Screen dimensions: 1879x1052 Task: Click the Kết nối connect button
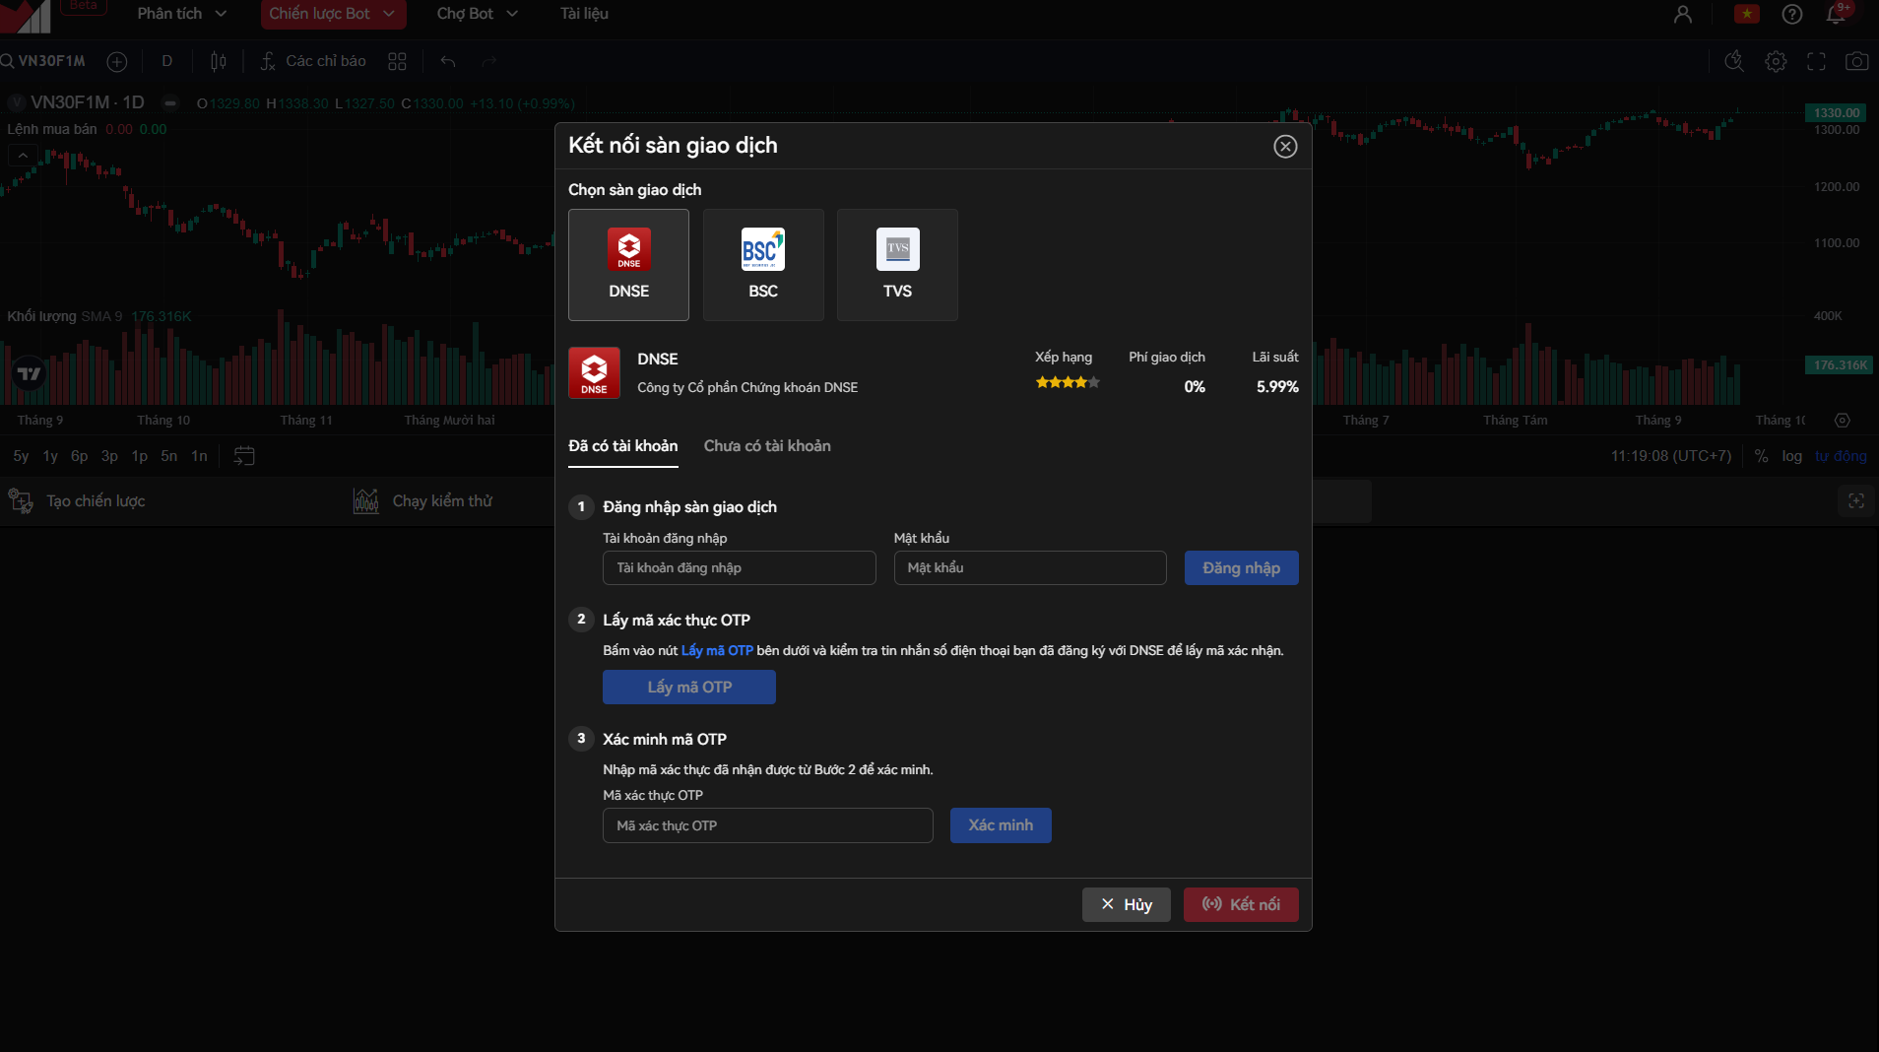coord(1241,904)
